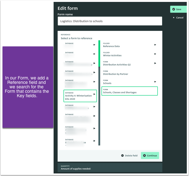
Task: Select Distribution Activities Q2 form
Action: 129,63
